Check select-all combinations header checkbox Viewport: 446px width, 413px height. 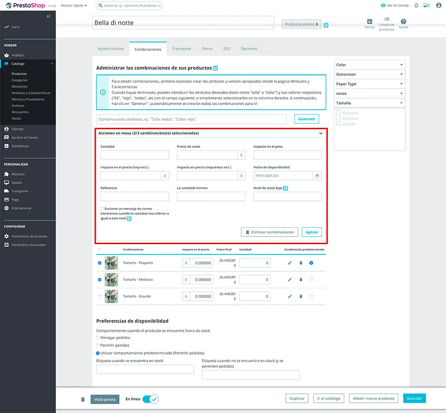pyautogui.click(x=99, y=249)
